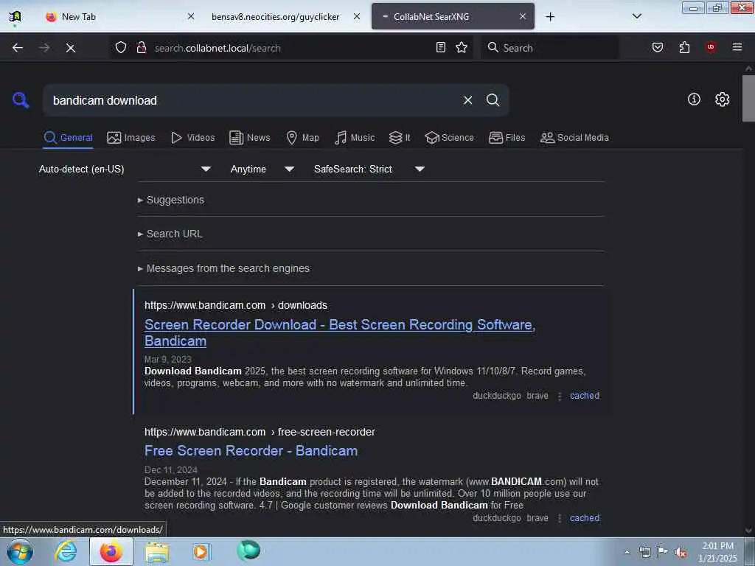Open cached copy of free-screen-recorder result
This screenshot has height=566, width=755.
(585, 518)
